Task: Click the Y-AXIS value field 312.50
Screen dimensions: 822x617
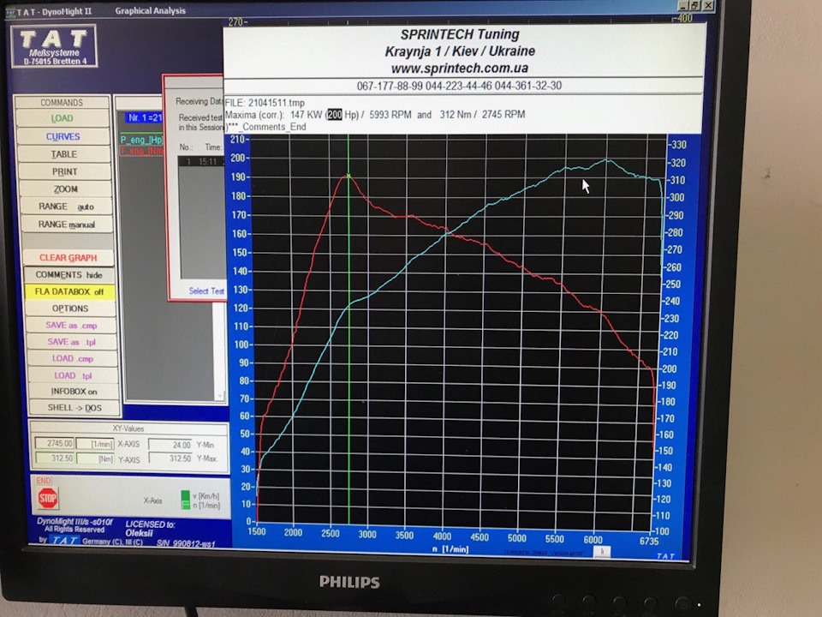Action: pos(55,458)
